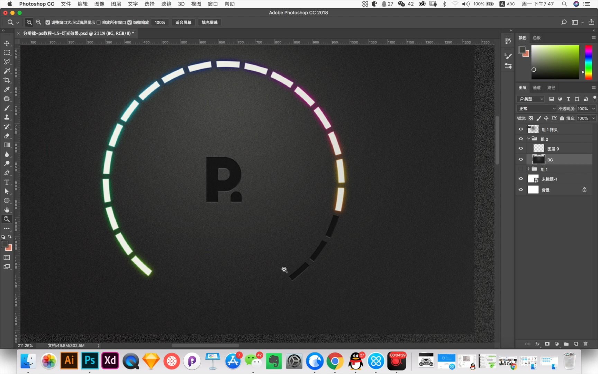Select the Zoom tool in toolbar

coord(7,219)
